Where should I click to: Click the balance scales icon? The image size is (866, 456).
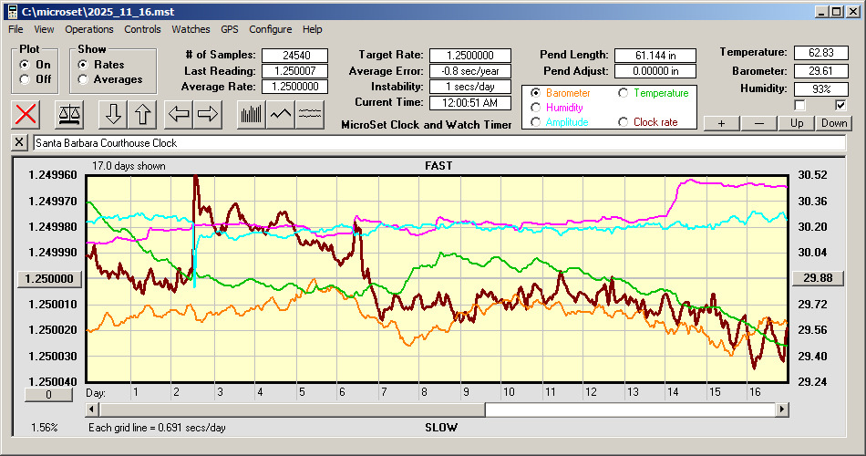(x=68, y=114)
